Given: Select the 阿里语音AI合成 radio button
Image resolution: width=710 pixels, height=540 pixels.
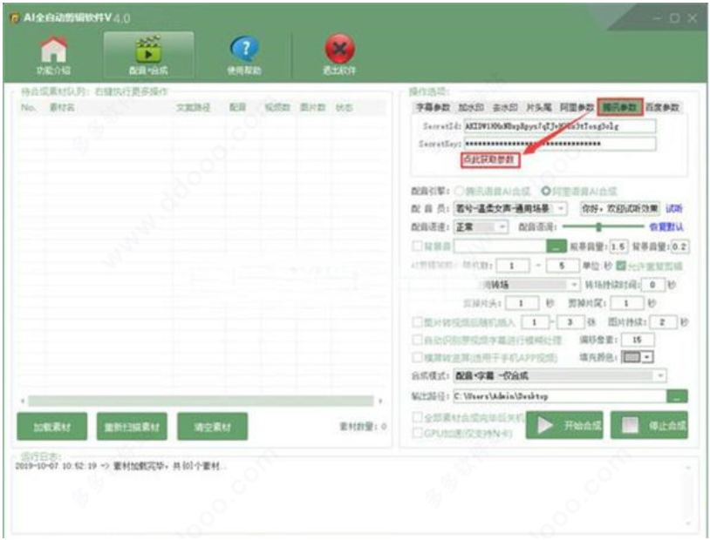Looking at the screenshot, I should tap(546, 191).
